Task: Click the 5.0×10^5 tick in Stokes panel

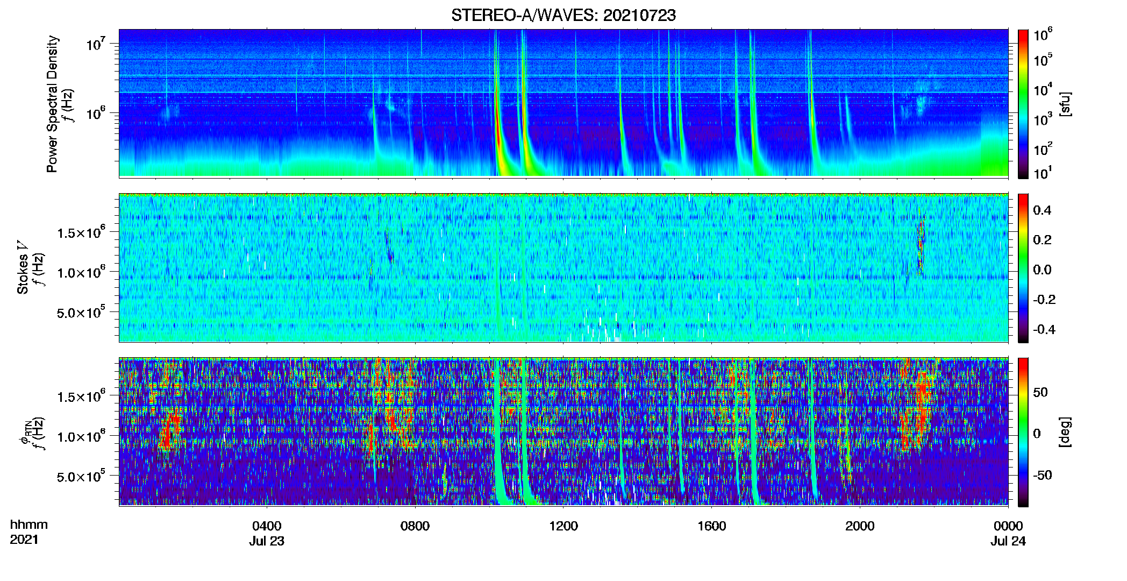Action: click(x=81, y=312)
